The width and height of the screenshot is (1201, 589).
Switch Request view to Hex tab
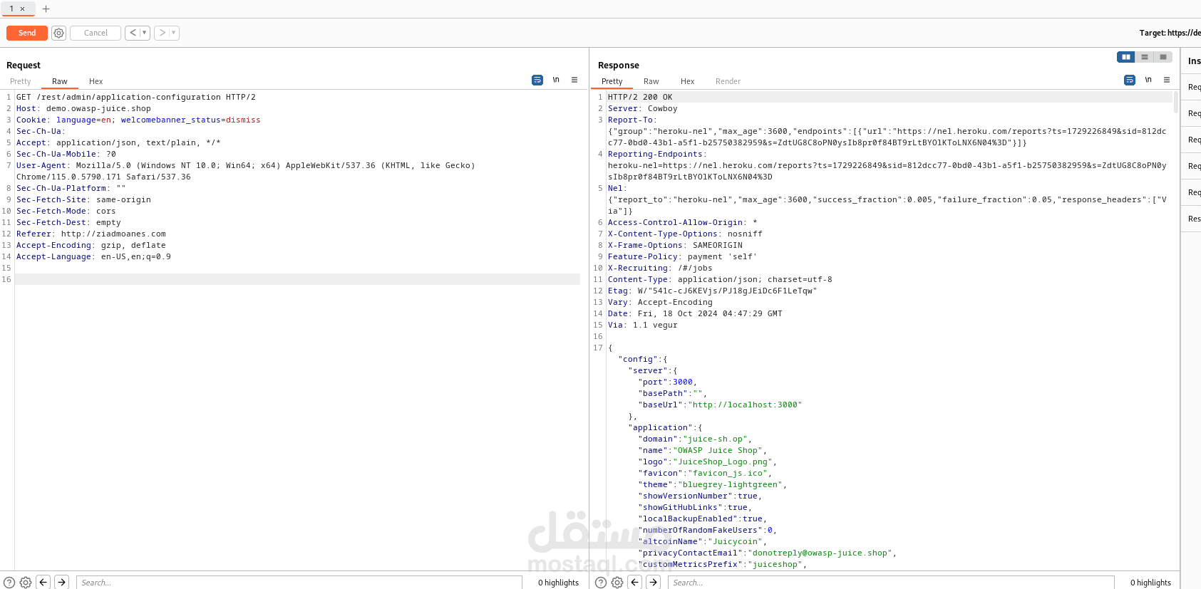(x=96, y=81)
